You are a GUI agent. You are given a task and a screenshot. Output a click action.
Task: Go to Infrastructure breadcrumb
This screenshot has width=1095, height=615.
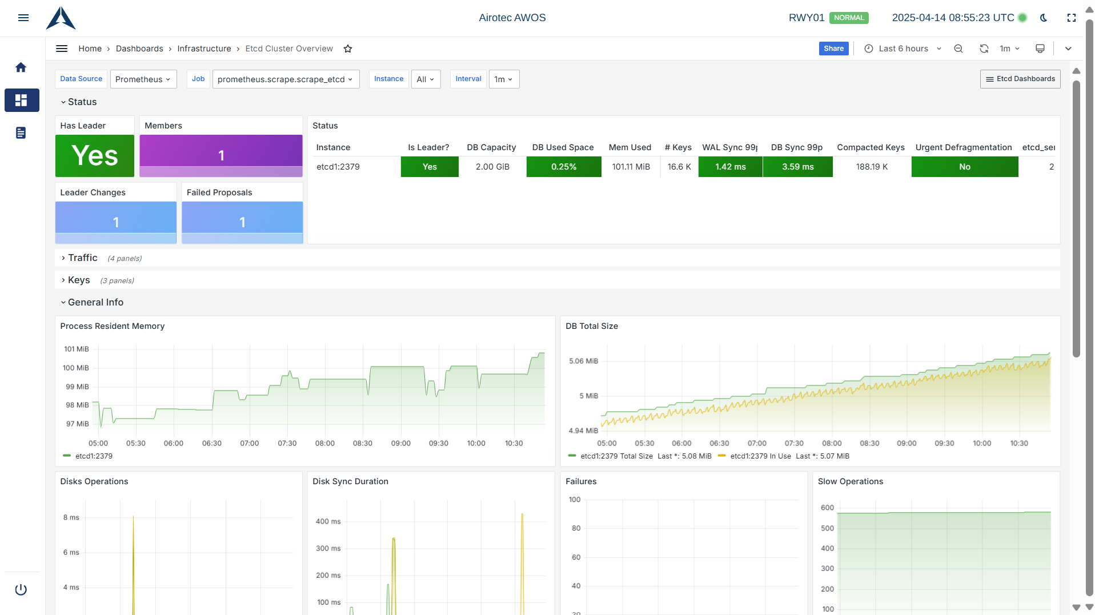(204, 49)
